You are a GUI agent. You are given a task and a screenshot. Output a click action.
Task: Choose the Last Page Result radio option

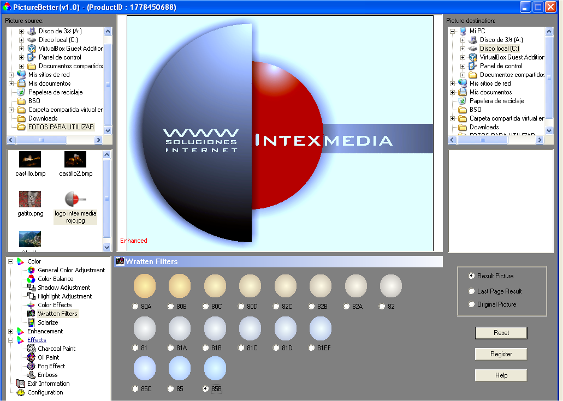click(471, 291)
